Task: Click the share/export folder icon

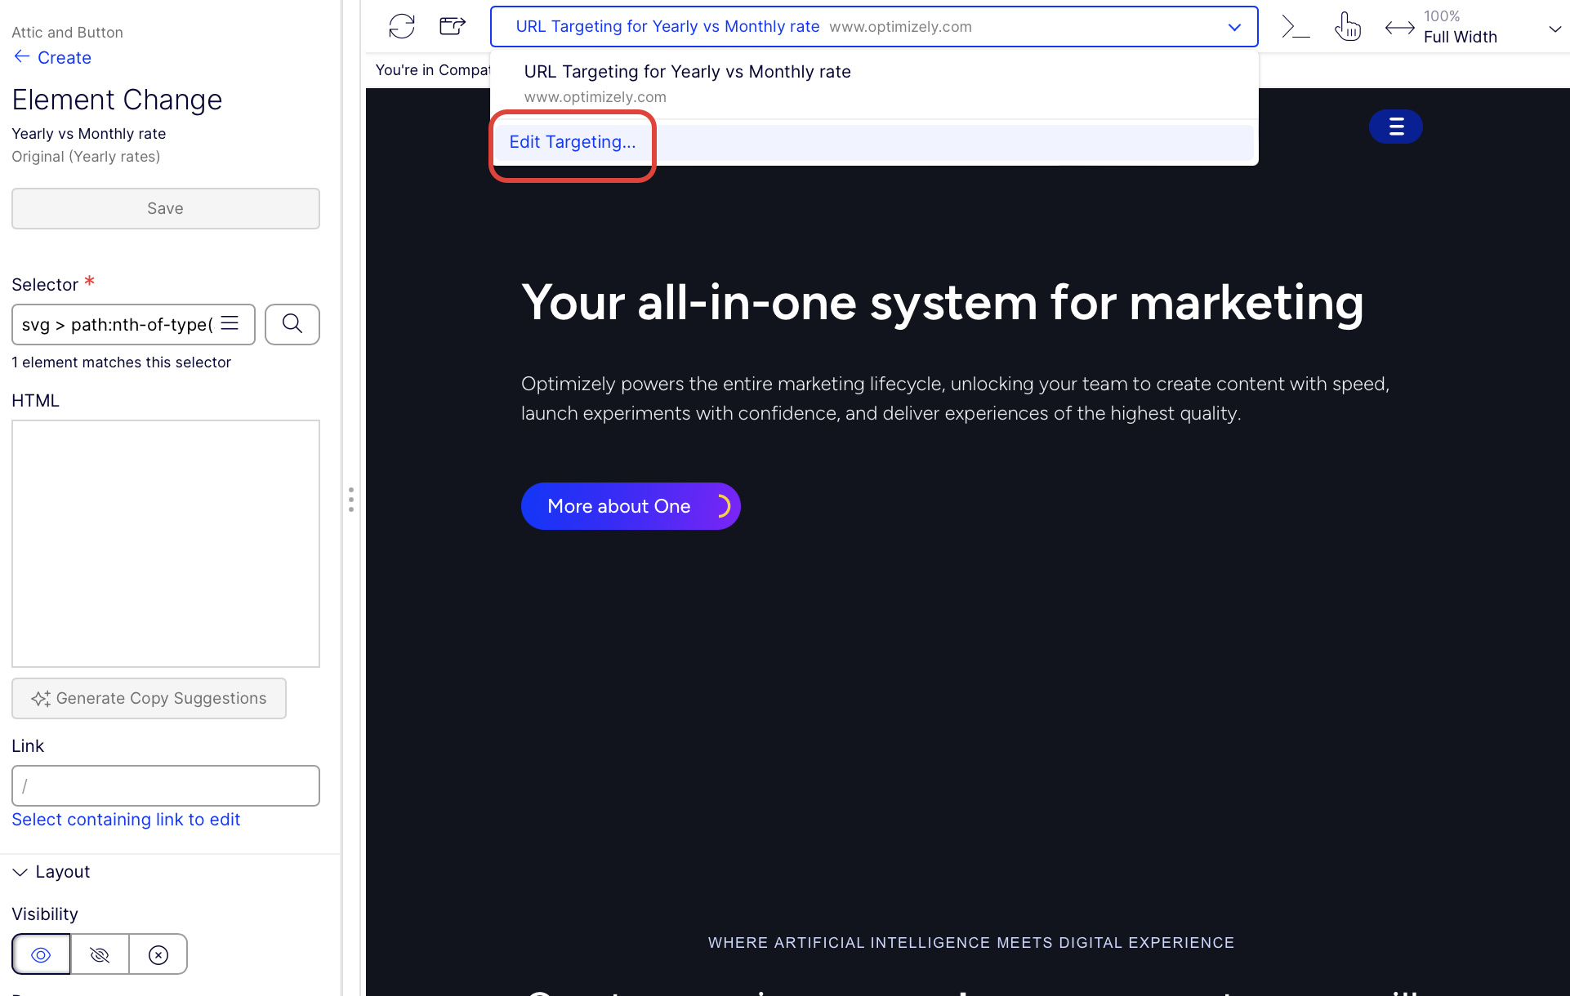Action: [x=453, y=26]
